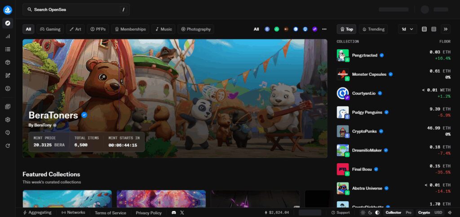Select the Ethereum chain filter icon

267,29
